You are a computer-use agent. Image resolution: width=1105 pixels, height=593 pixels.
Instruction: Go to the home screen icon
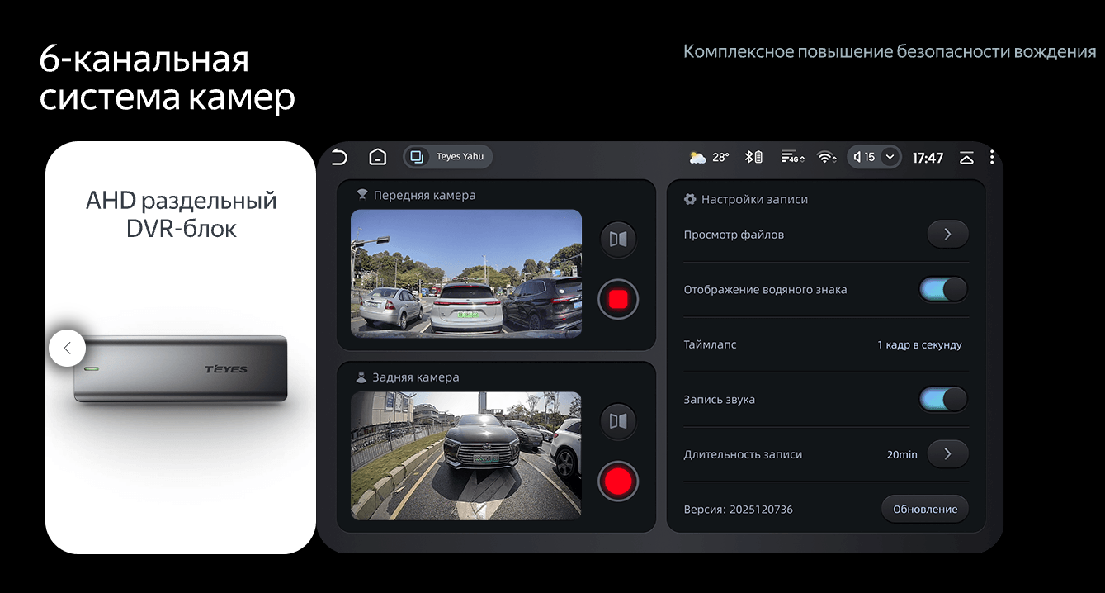(377, 157)
